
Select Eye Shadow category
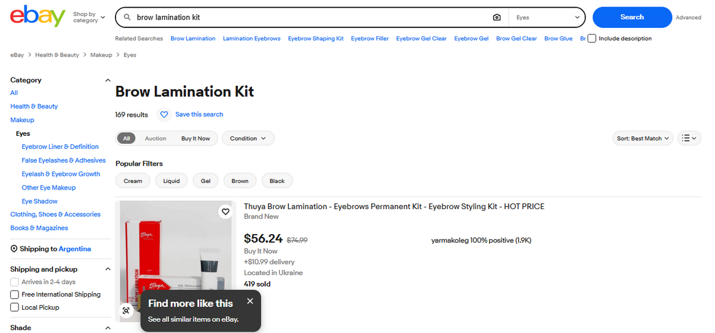point(40,201)
